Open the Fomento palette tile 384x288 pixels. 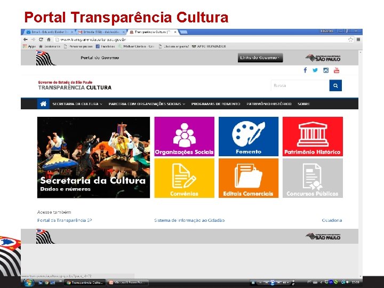tap(249, 137)
